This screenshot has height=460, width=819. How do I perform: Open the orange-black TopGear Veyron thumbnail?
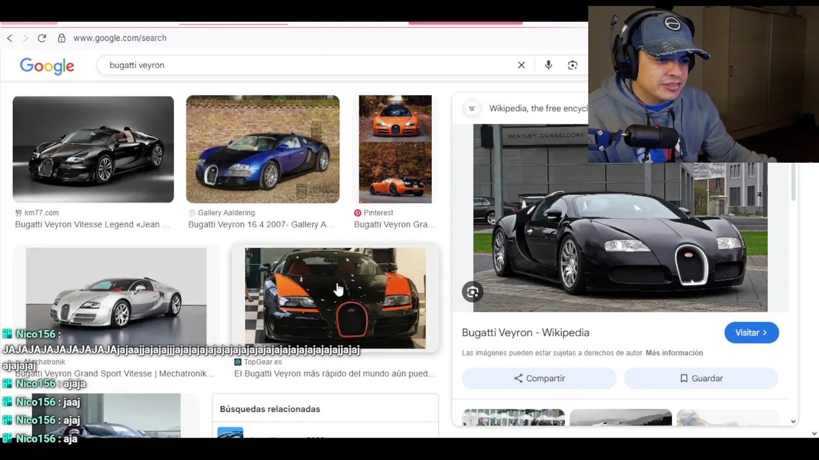tap(335, 298)
